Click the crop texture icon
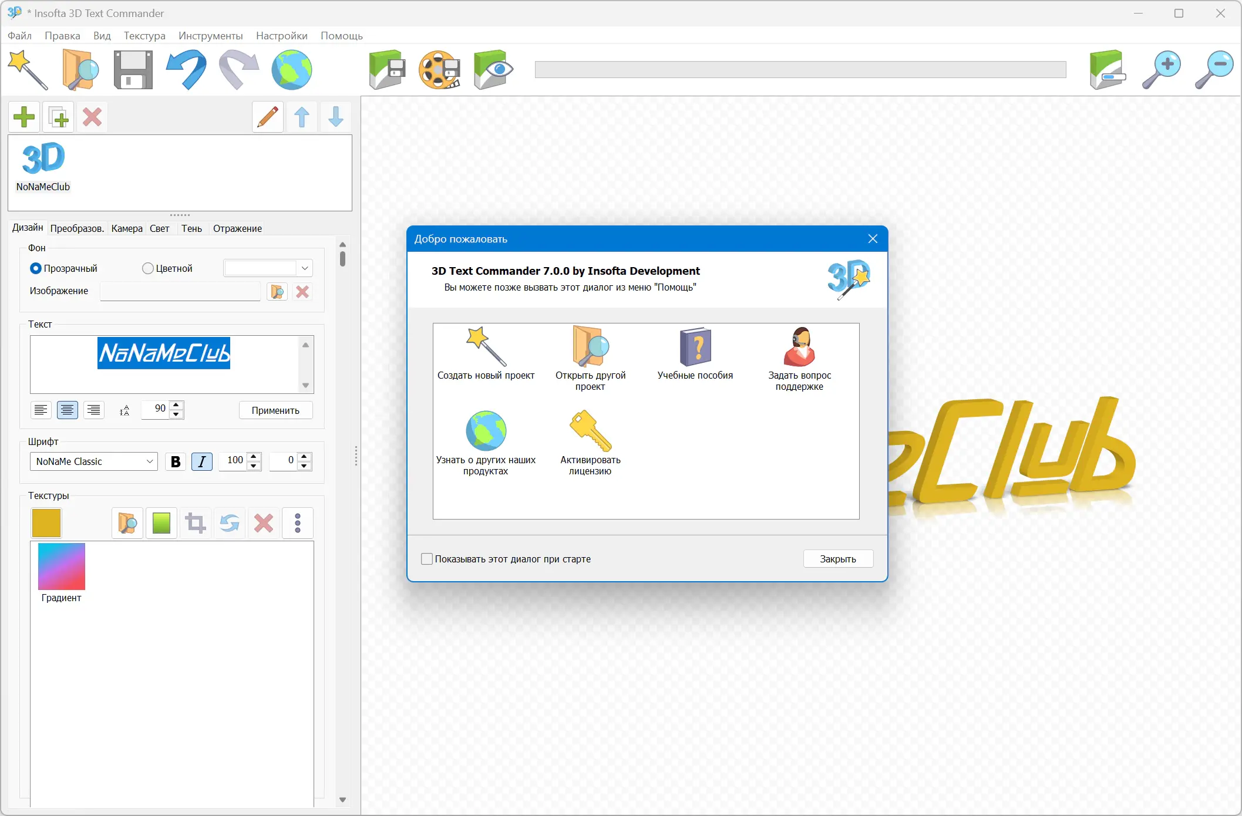This screenshot has width=1242, height=816. point(196,522)
